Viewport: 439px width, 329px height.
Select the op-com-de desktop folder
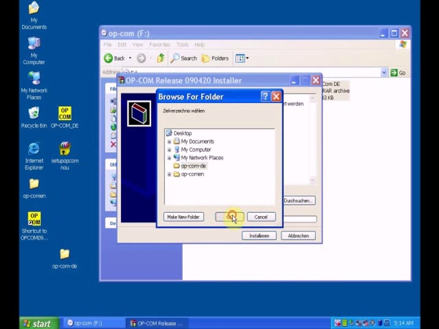(64, 259)
